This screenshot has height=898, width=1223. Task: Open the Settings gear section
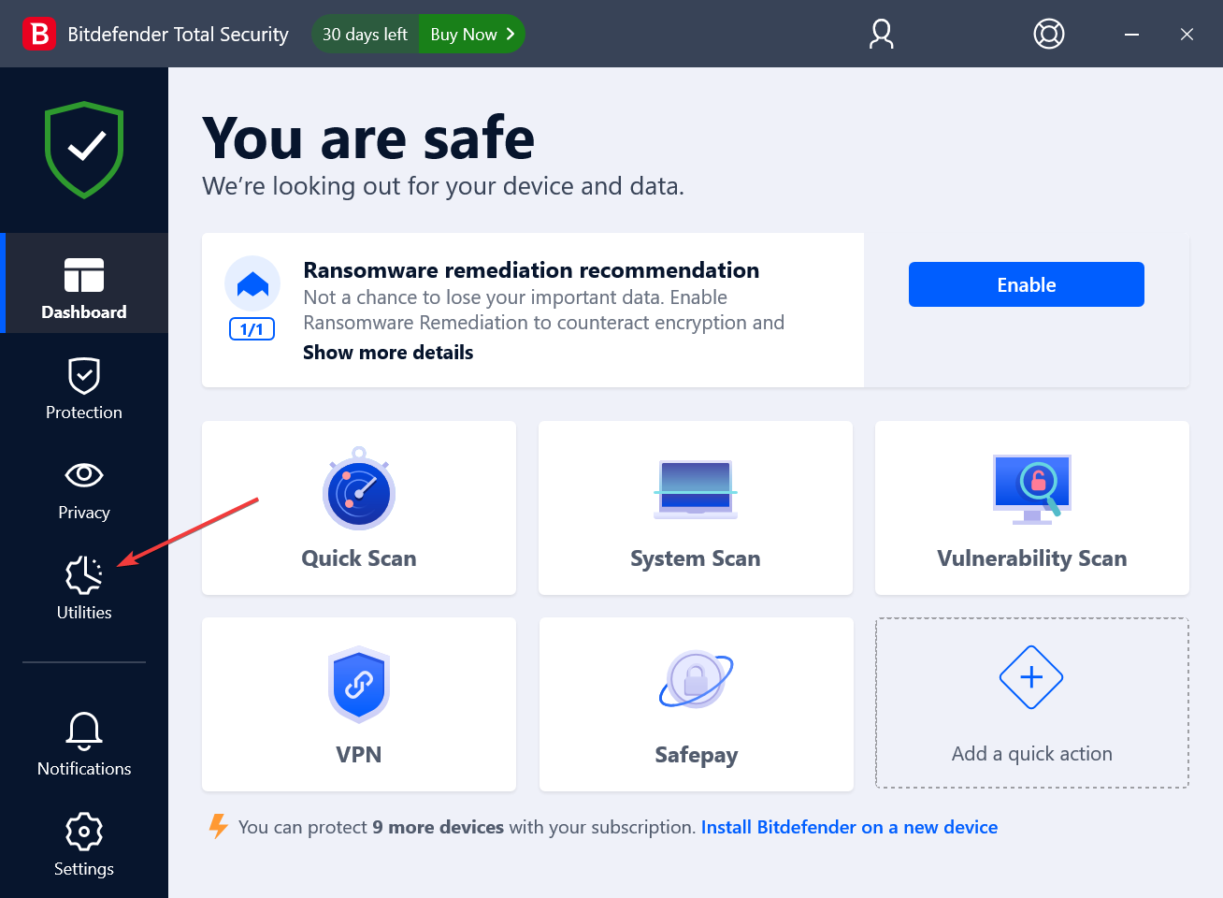84,845
